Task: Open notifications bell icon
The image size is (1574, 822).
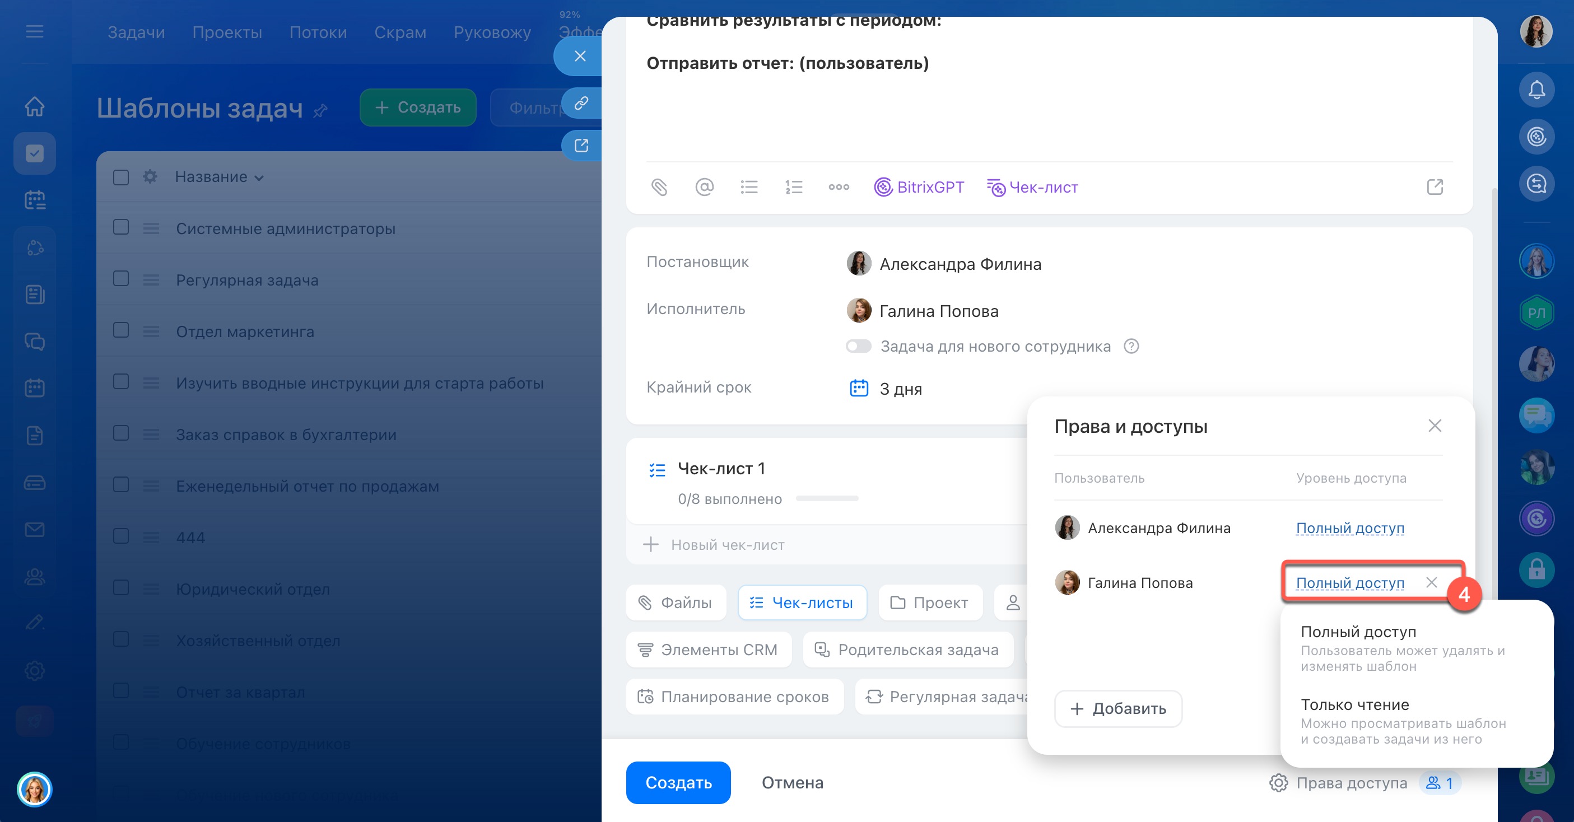Action: click(1536, 90)
